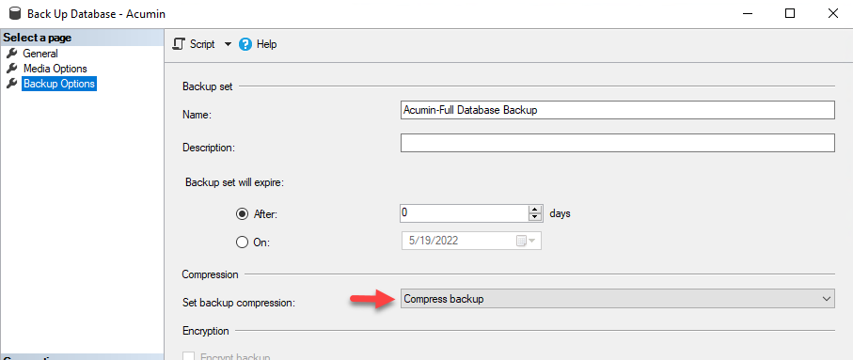Click the scroll icon beside Script
853x360 pixels.
(179, 44)
